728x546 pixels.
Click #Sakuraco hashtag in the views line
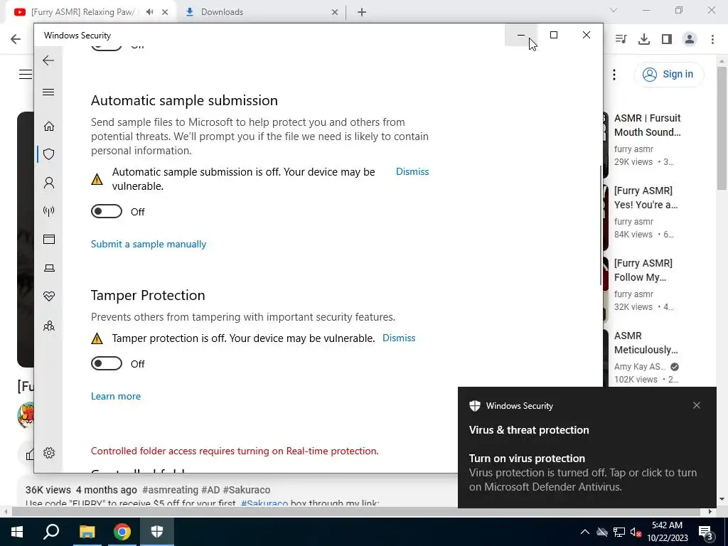(246, 490)
